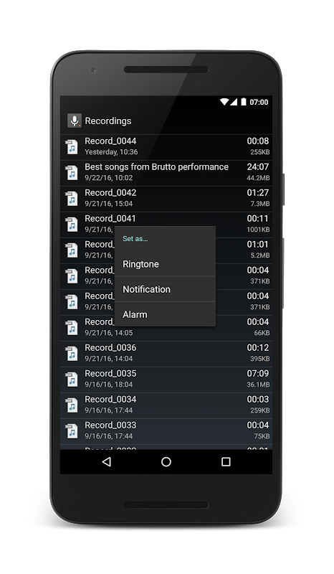Open the Record_0036 recording
This screenshot has width=334, height=574.
(166, 354)
